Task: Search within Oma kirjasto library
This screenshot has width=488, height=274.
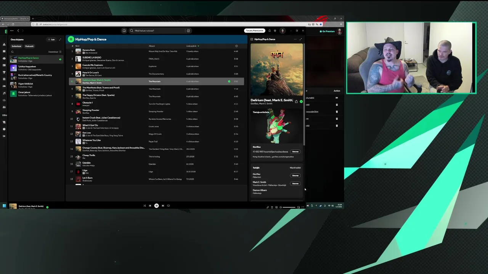Action: tap(12, 52)
